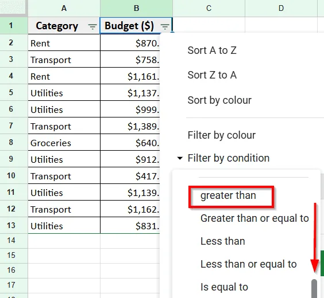Click the $870 budget cell
The height and width of the screenshot is (298, 324).
130,42
